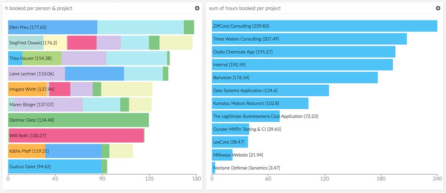
Task: Click blue segment in Käthe Pfaff's bar
Action: pos(74,151)
